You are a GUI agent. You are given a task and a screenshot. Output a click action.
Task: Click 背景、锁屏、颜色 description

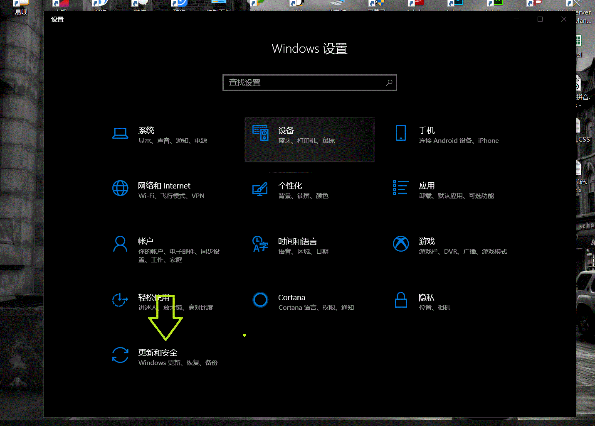(x=304, y=196)
